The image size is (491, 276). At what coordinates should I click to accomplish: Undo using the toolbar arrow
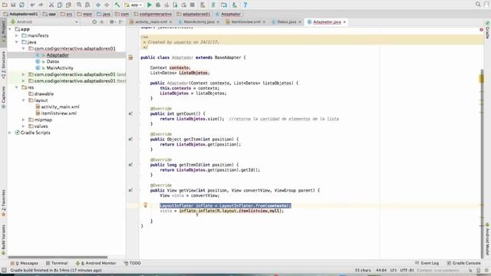tap(32, 5)
